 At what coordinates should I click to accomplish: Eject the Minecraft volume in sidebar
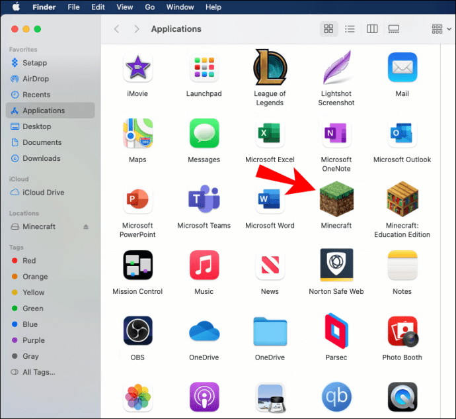(86, 226)
